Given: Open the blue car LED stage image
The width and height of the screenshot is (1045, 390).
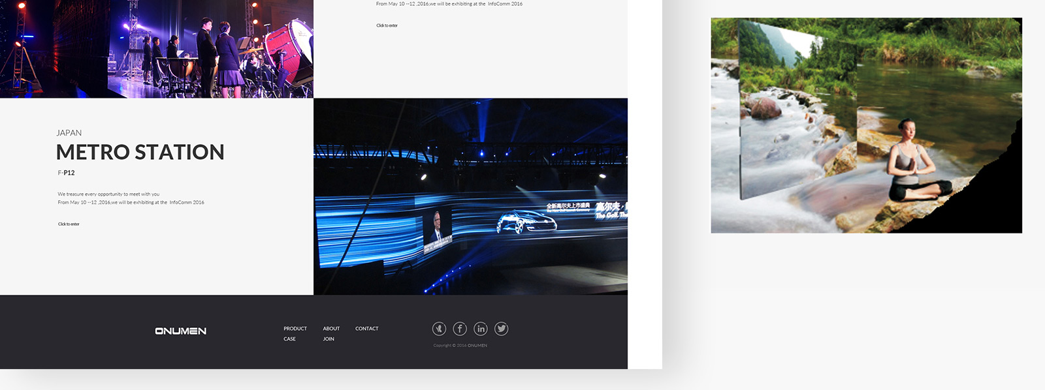Looking at the screenshot, I should point(470,196).
